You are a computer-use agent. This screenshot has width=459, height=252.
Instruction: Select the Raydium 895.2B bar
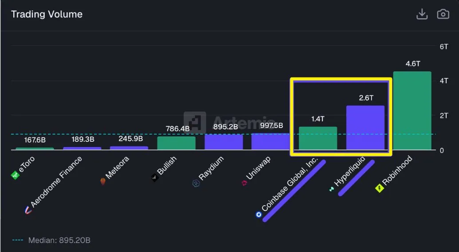223,142
